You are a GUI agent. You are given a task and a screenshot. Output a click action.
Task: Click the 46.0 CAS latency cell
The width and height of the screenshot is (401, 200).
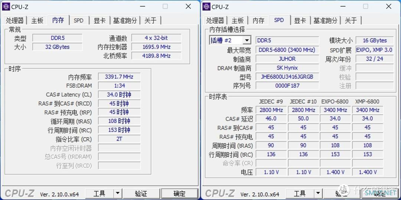point(271,118)
